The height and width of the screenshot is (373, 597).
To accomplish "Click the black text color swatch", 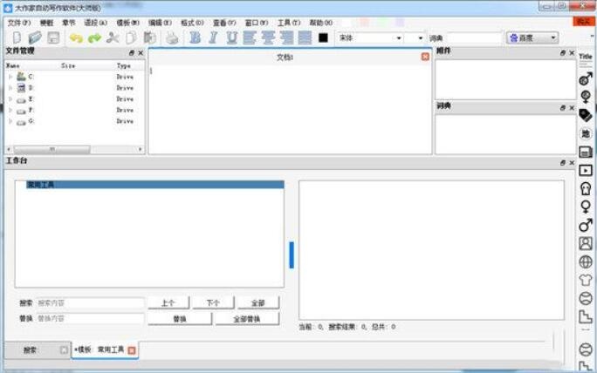I will pos(323,37).
